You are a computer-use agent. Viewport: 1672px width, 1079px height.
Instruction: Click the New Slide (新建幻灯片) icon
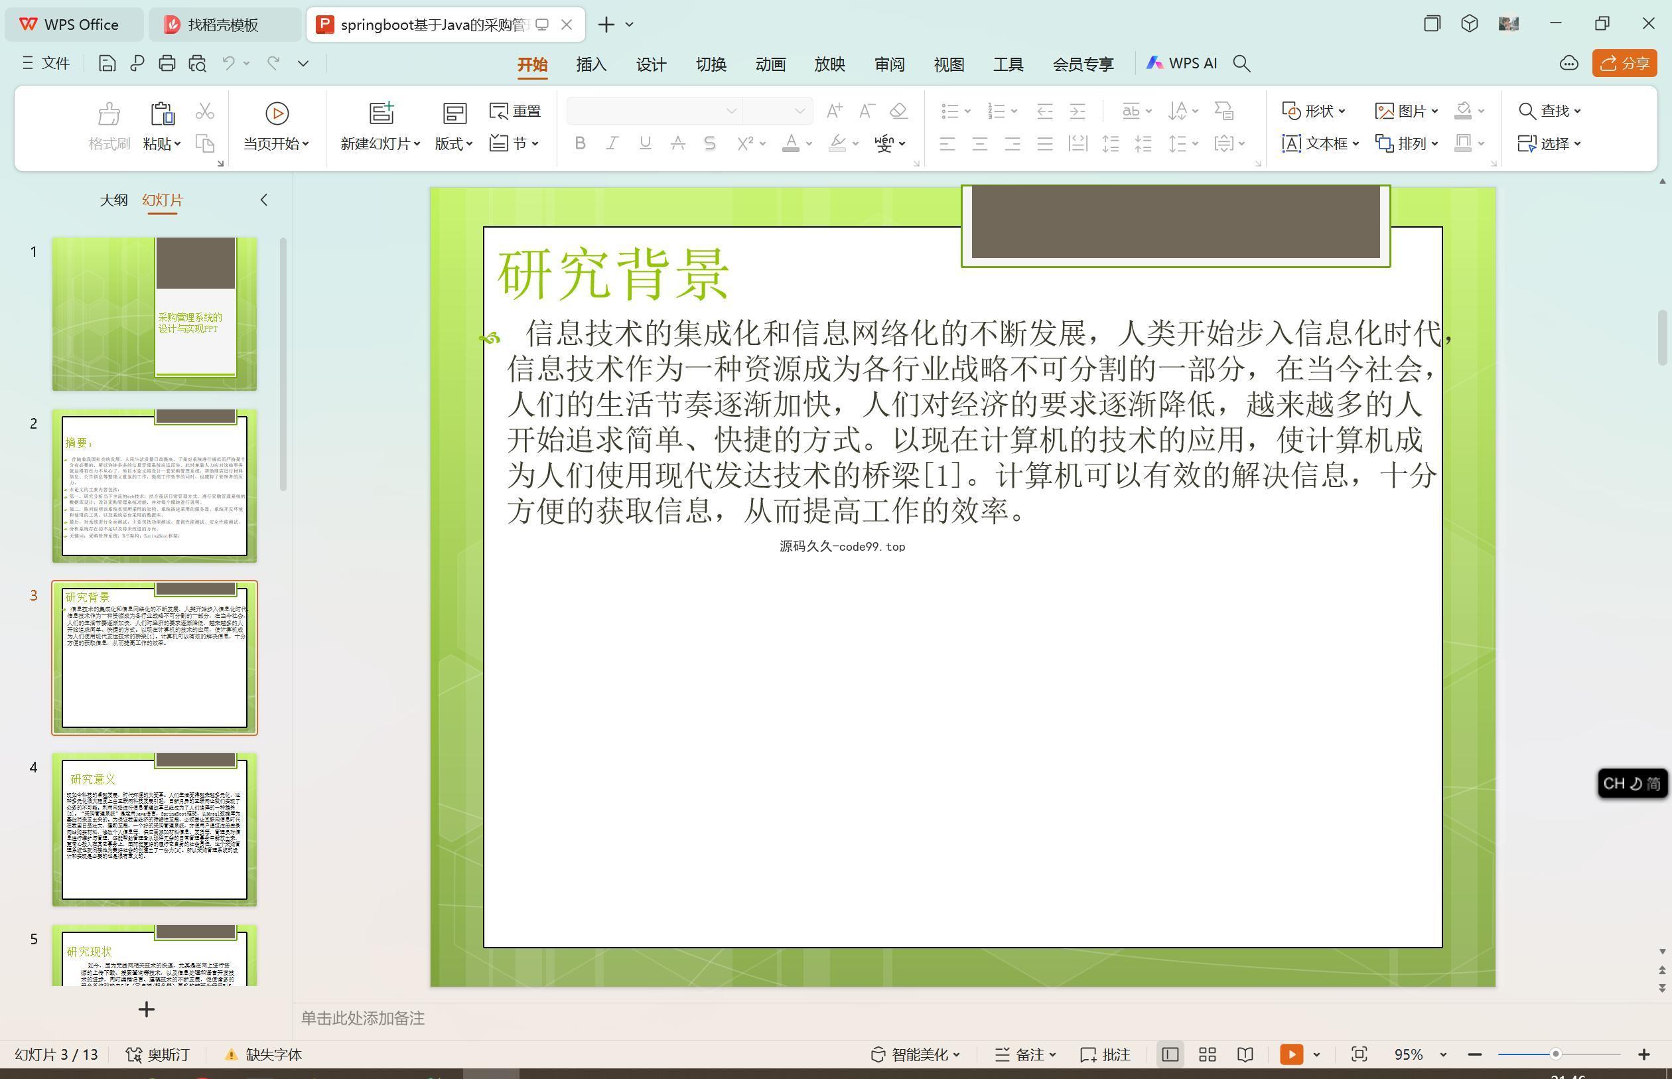[x=382, y=112]
